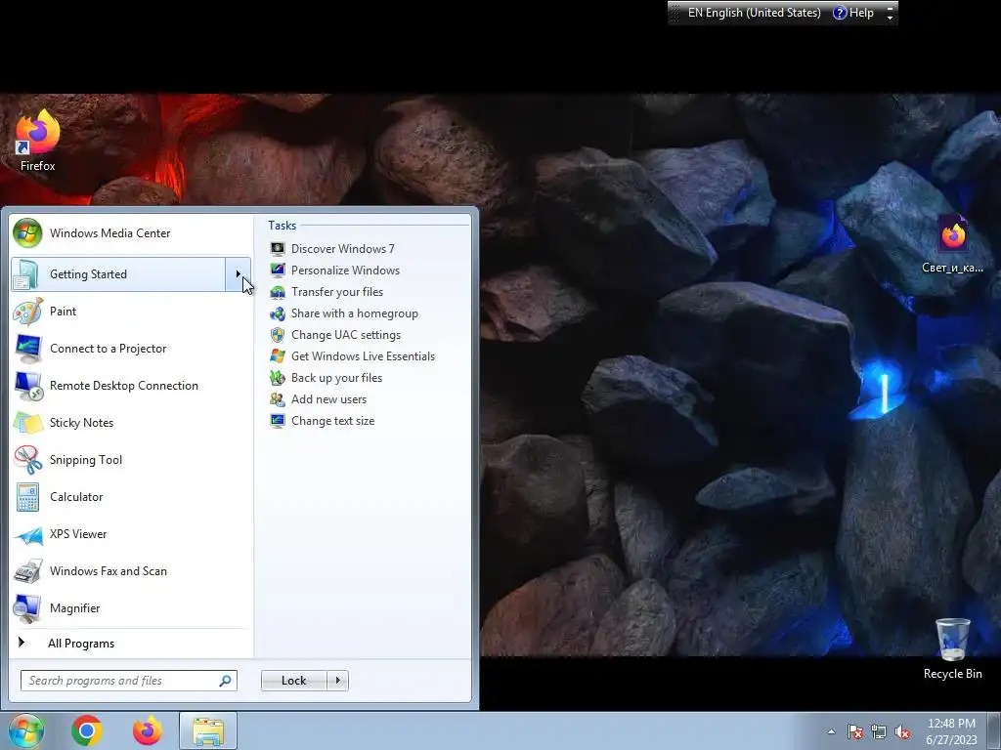This screenshot has width=1001, height=750.
Task: Click the Start orb button
Action: [x=26, y=730]
